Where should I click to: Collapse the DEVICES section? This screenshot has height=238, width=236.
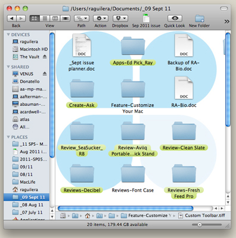[8, 35]
